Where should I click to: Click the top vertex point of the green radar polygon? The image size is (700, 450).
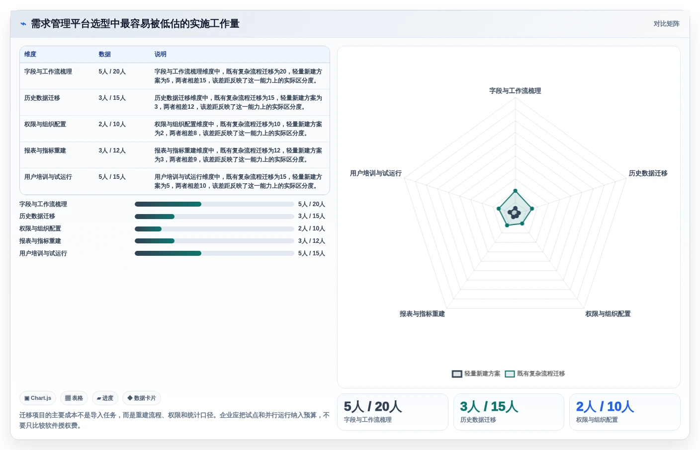coord(515,191)
